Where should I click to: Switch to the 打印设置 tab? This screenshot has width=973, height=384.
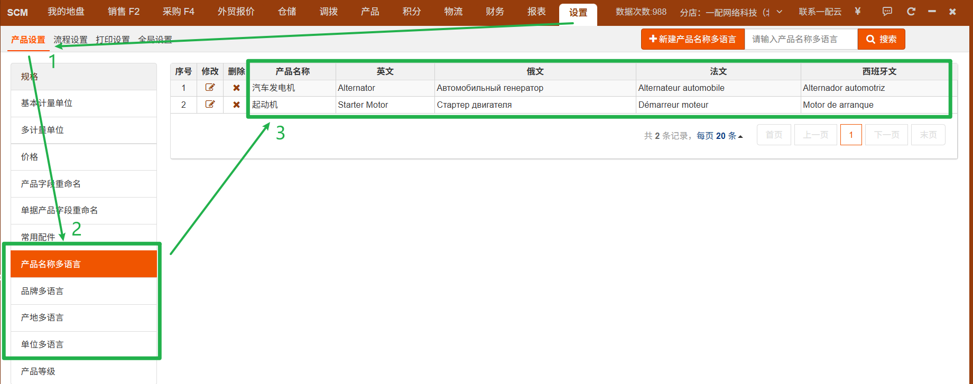click(x=113, y=40)
